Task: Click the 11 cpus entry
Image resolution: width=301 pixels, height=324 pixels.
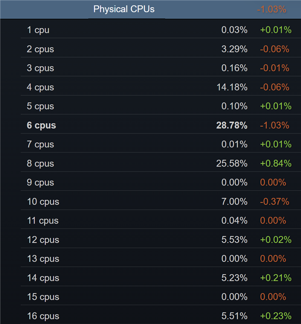Action: point(43,221)
